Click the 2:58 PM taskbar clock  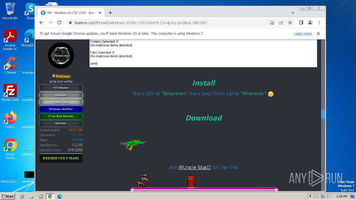coord(342,196)
